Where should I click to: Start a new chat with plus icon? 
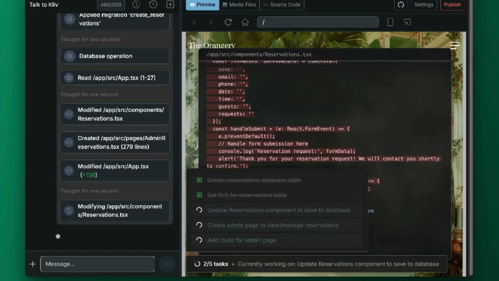tap(170, 5)
